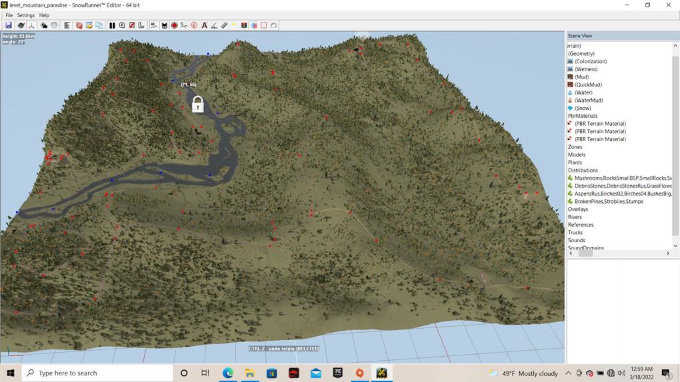Click the magnifier zoom toolbar icon

122,25
